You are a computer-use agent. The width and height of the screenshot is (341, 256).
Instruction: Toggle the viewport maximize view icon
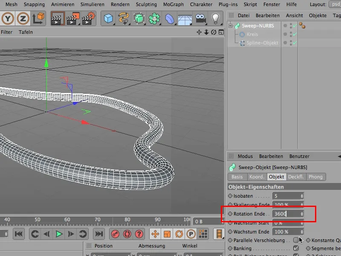(x=221, y=32)
